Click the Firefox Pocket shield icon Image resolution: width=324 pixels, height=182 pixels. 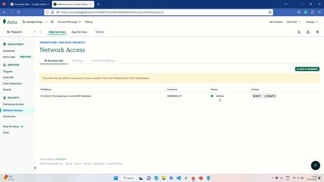299,12
